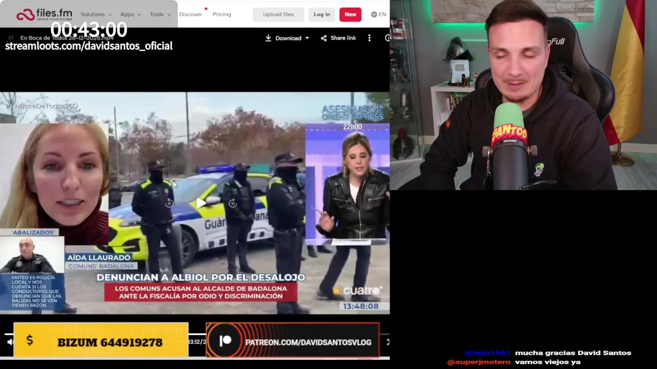Expand the Download options arrow
The width and height of the screenshot is (657, 369).
307,38
